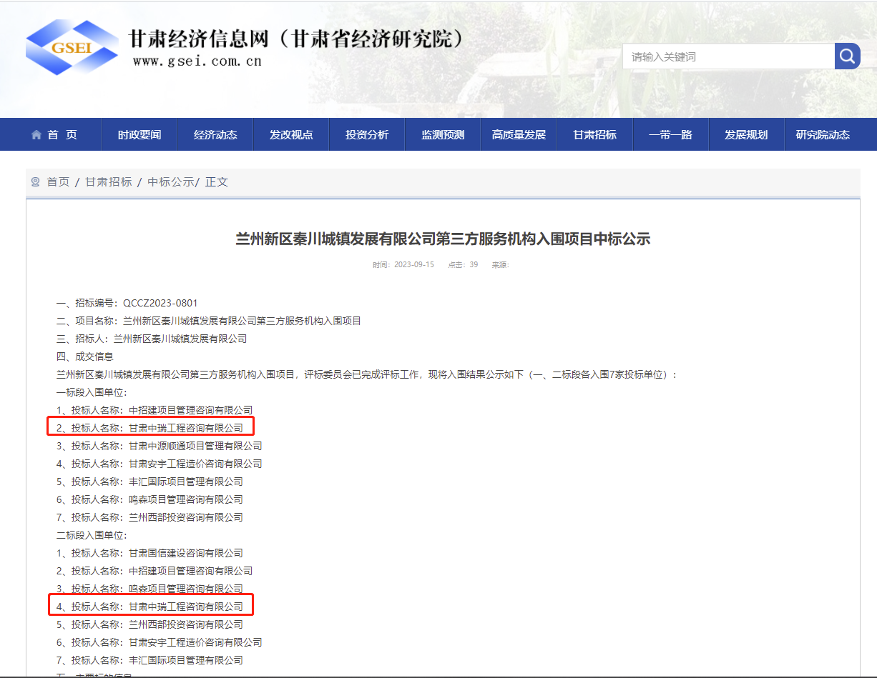Image resolution: width=877 pixels, height=678 pixels.
Task: Open 首页 in the blue navigation bar
Action: pyautogui.click(x=54, y=134)
